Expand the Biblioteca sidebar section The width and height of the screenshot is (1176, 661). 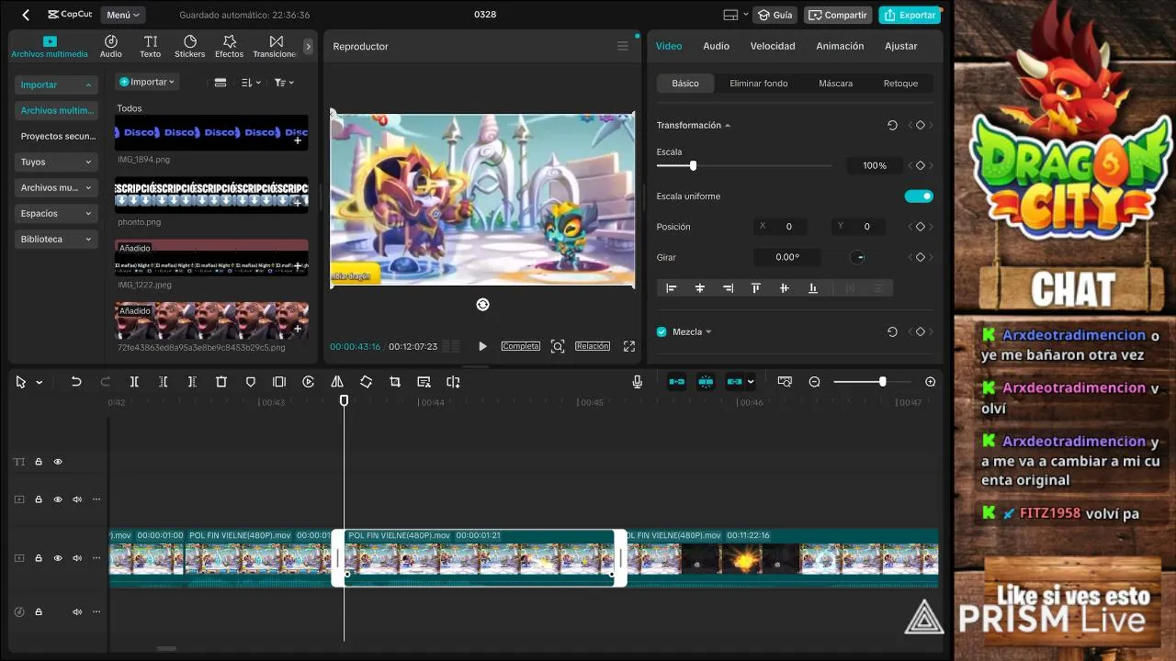point(57,239)
